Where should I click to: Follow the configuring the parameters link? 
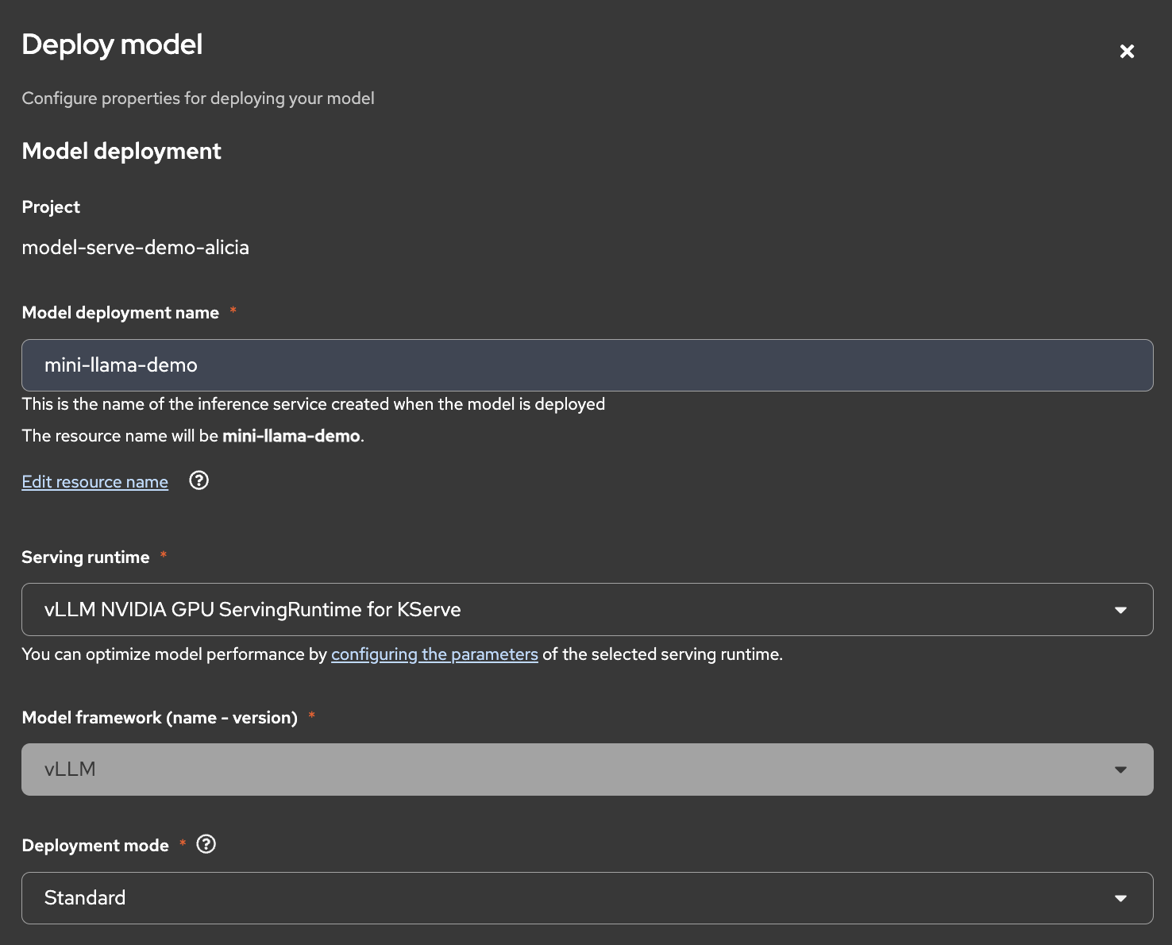click(434, 654)
